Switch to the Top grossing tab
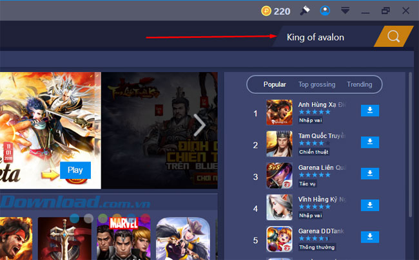Image resolution: width=419 pixels, height=260 pixels. coord(317,84)
